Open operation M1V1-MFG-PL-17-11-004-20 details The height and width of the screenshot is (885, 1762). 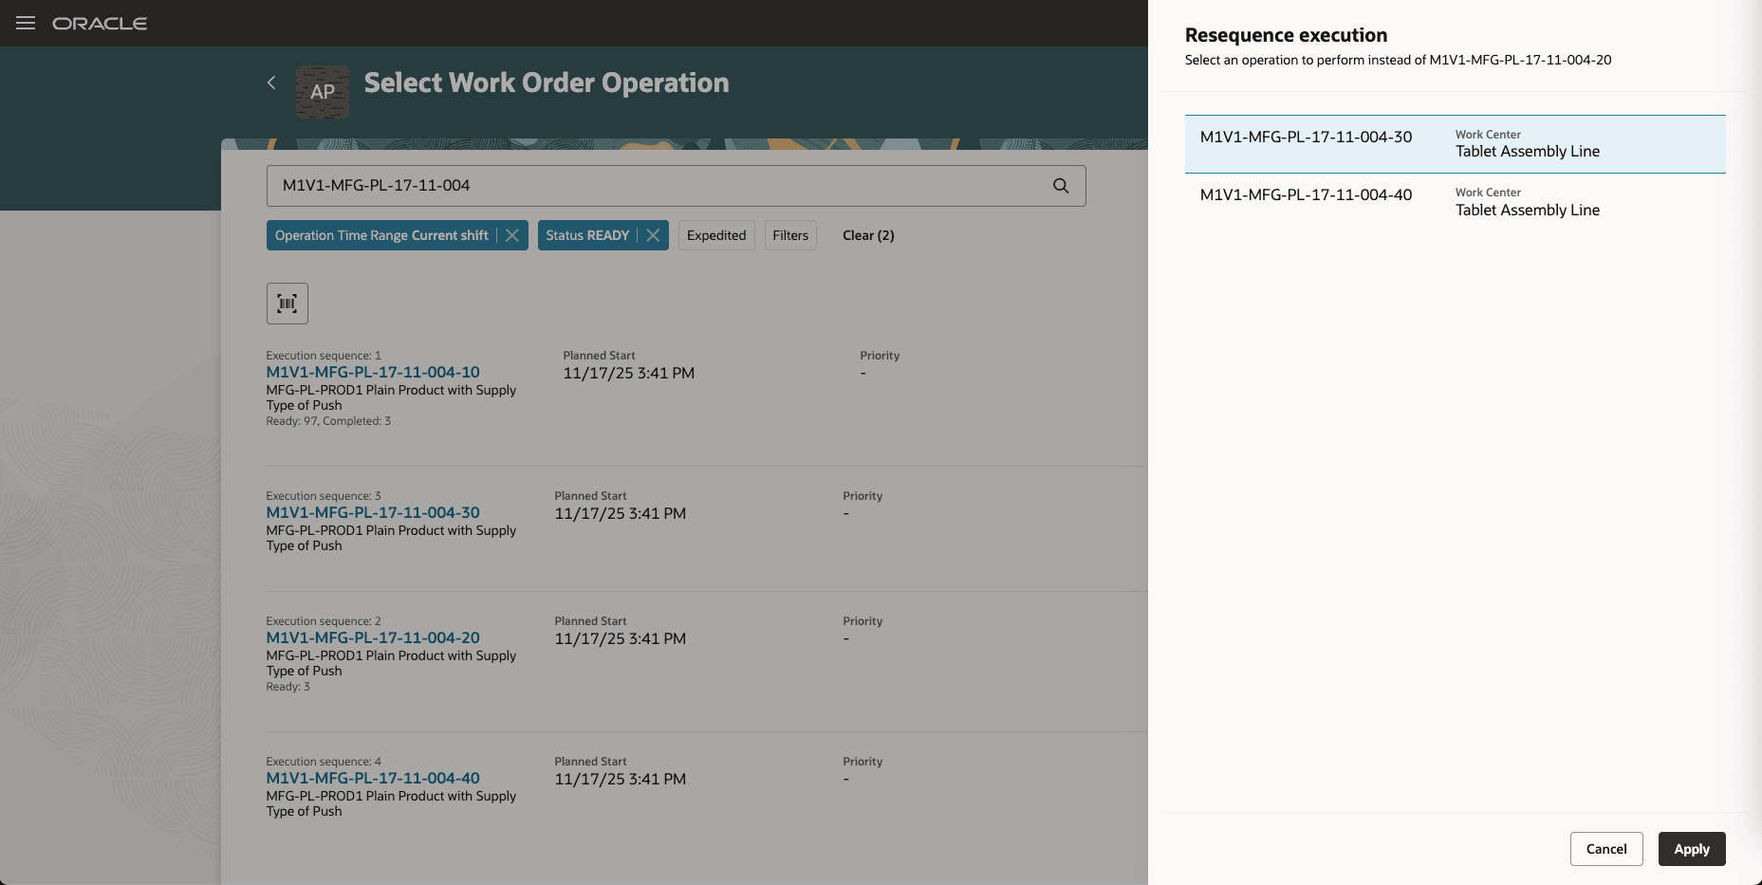pos(373,637)
